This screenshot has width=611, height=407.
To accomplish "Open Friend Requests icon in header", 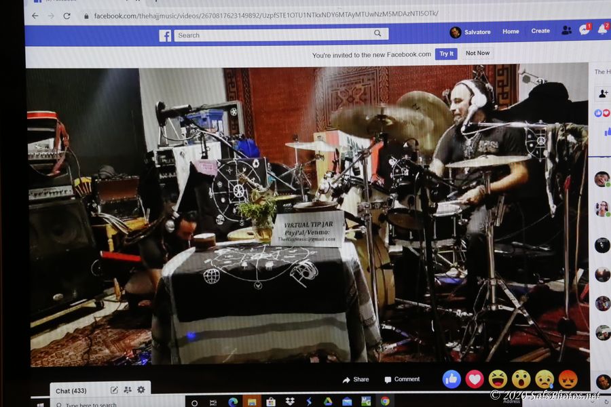I will tap(566, 31).
